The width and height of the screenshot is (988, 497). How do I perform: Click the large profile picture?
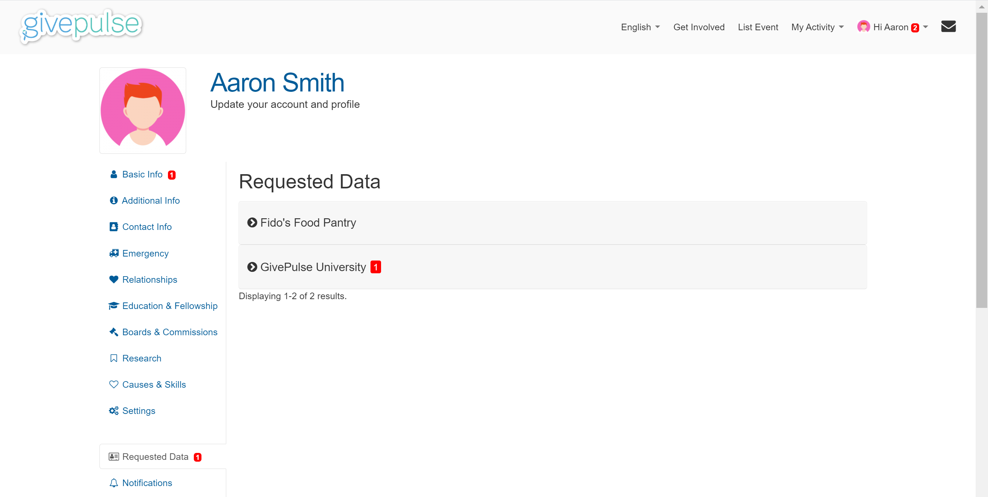(x=143, y=110)
